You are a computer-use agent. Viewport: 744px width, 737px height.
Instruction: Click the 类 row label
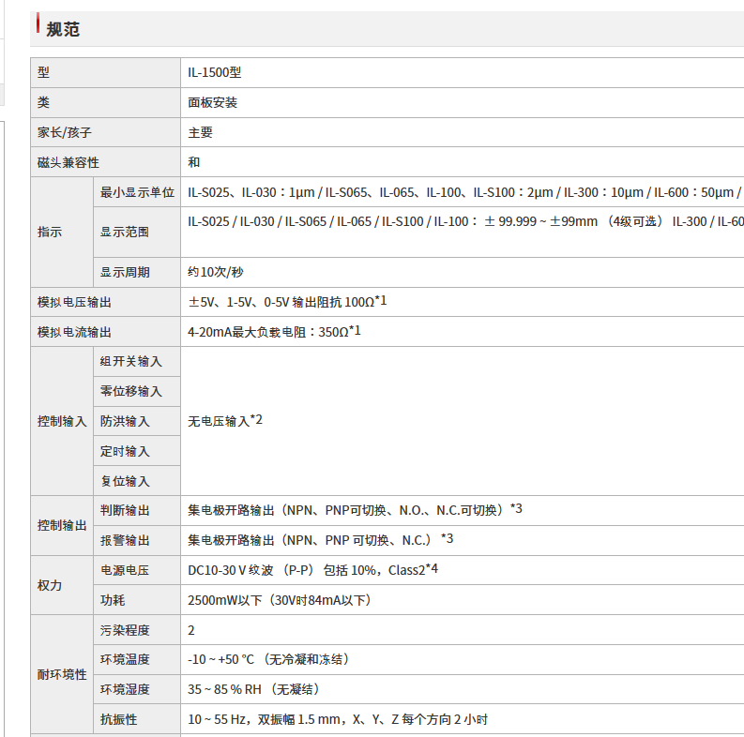click(x=44, y=102)
